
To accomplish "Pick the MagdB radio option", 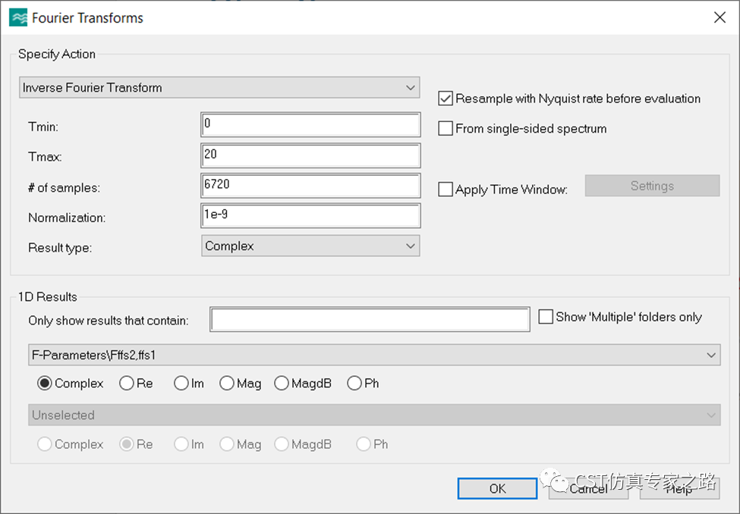I will click(x=282, y=384).
